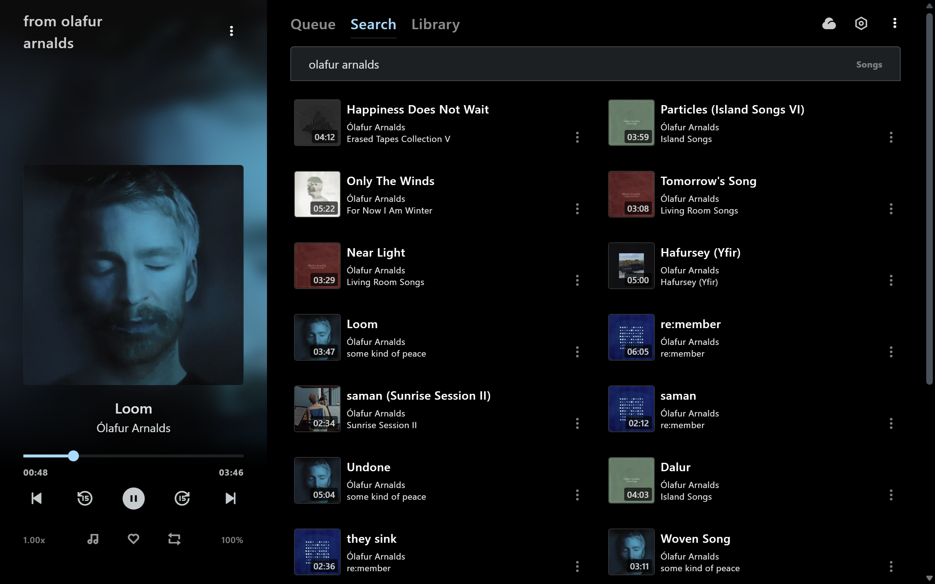The width and height of the screenshot is (935, 584).
Task: Open options for re:member 06:05 track
Action: tap(891, 352)
